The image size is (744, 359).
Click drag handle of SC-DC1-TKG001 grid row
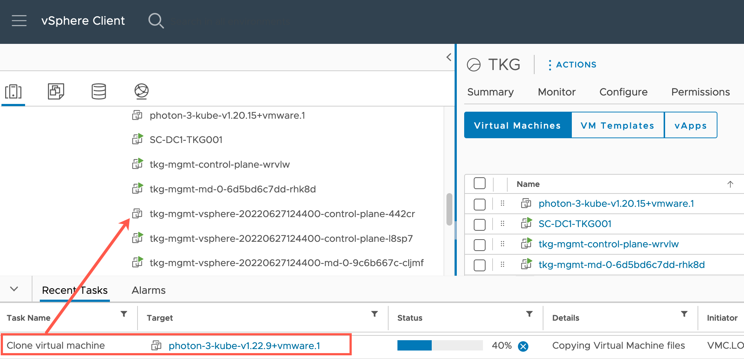point(503,224)
